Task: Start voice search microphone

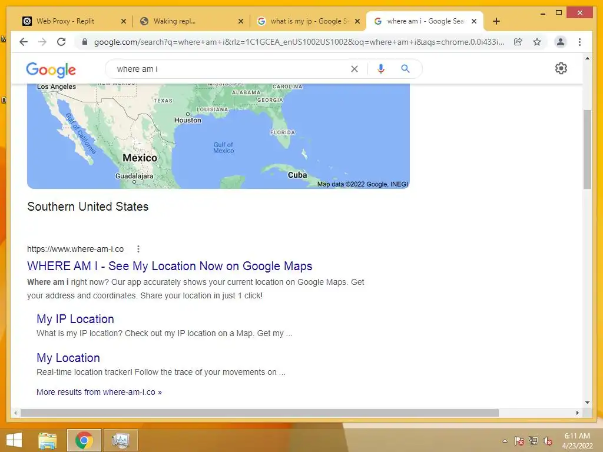Action: pyautogui.click(x=381, y=69)
